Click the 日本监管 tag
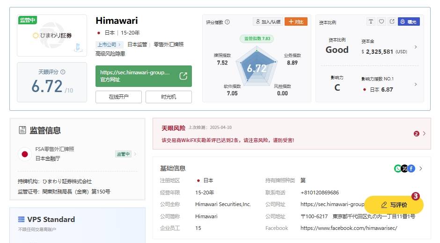 pos(137,44)
